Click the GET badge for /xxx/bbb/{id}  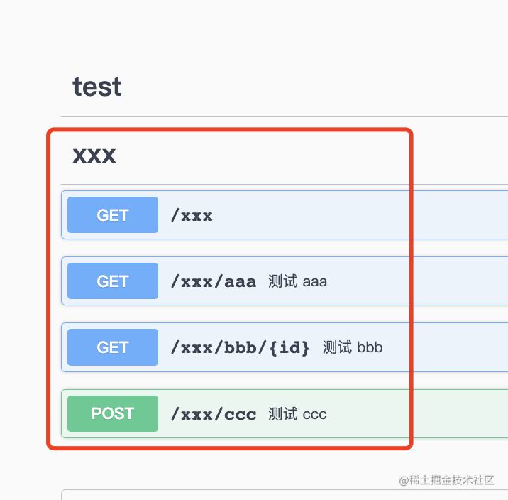[113, 347]
